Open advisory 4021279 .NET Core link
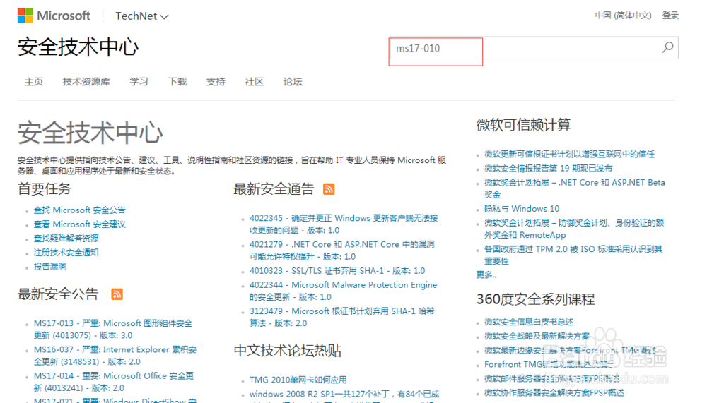The image size is (707, 403). click(342, 251)
